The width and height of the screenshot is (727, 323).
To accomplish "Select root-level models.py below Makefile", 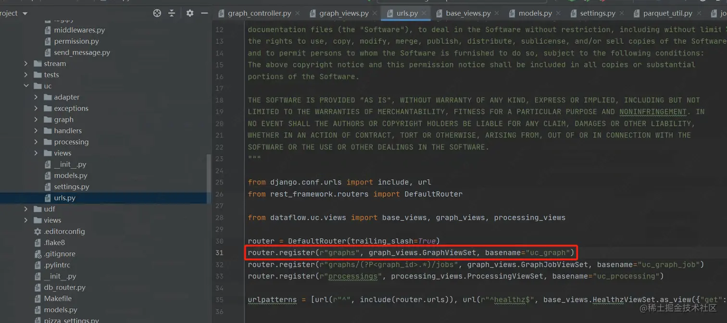I will tap(60, 310).
